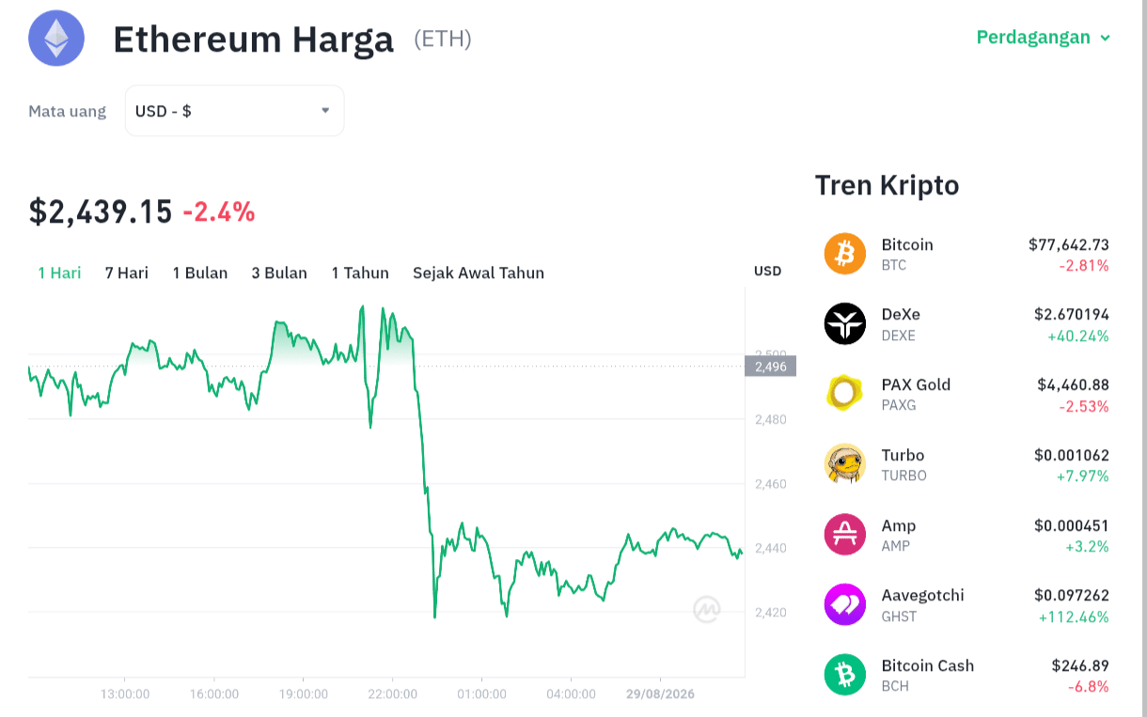The image size is (1147, 717).
Task: Open the USD - $ currency selector
Action: pyautogui.click(x=234, y=111)
